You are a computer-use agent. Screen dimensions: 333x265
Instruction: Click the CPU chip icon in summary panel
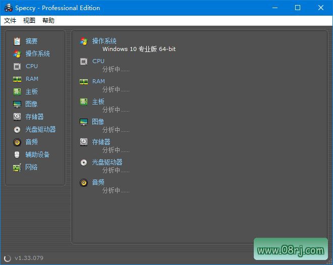click(x=84, y=62)
